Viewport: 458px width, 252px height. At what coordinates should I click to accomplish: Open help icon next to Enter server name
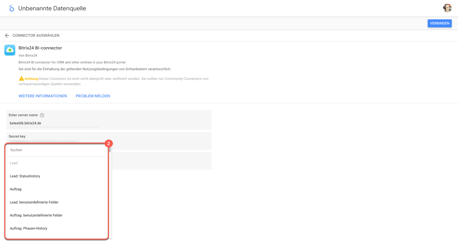click(x=42, y=115)
